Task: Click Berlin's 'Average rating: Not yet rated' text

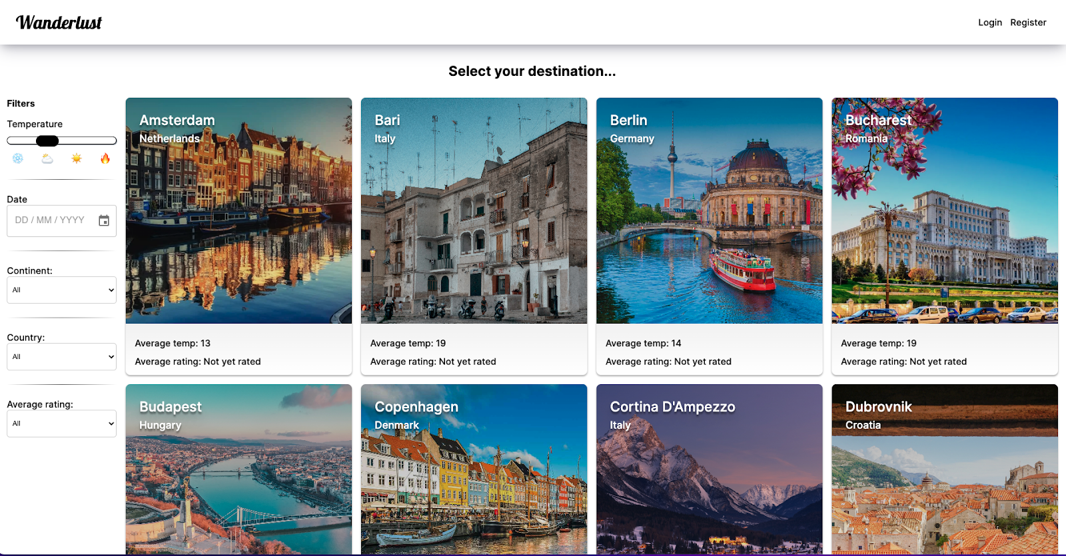Action: pyautogui.click(x=668, y=362)
